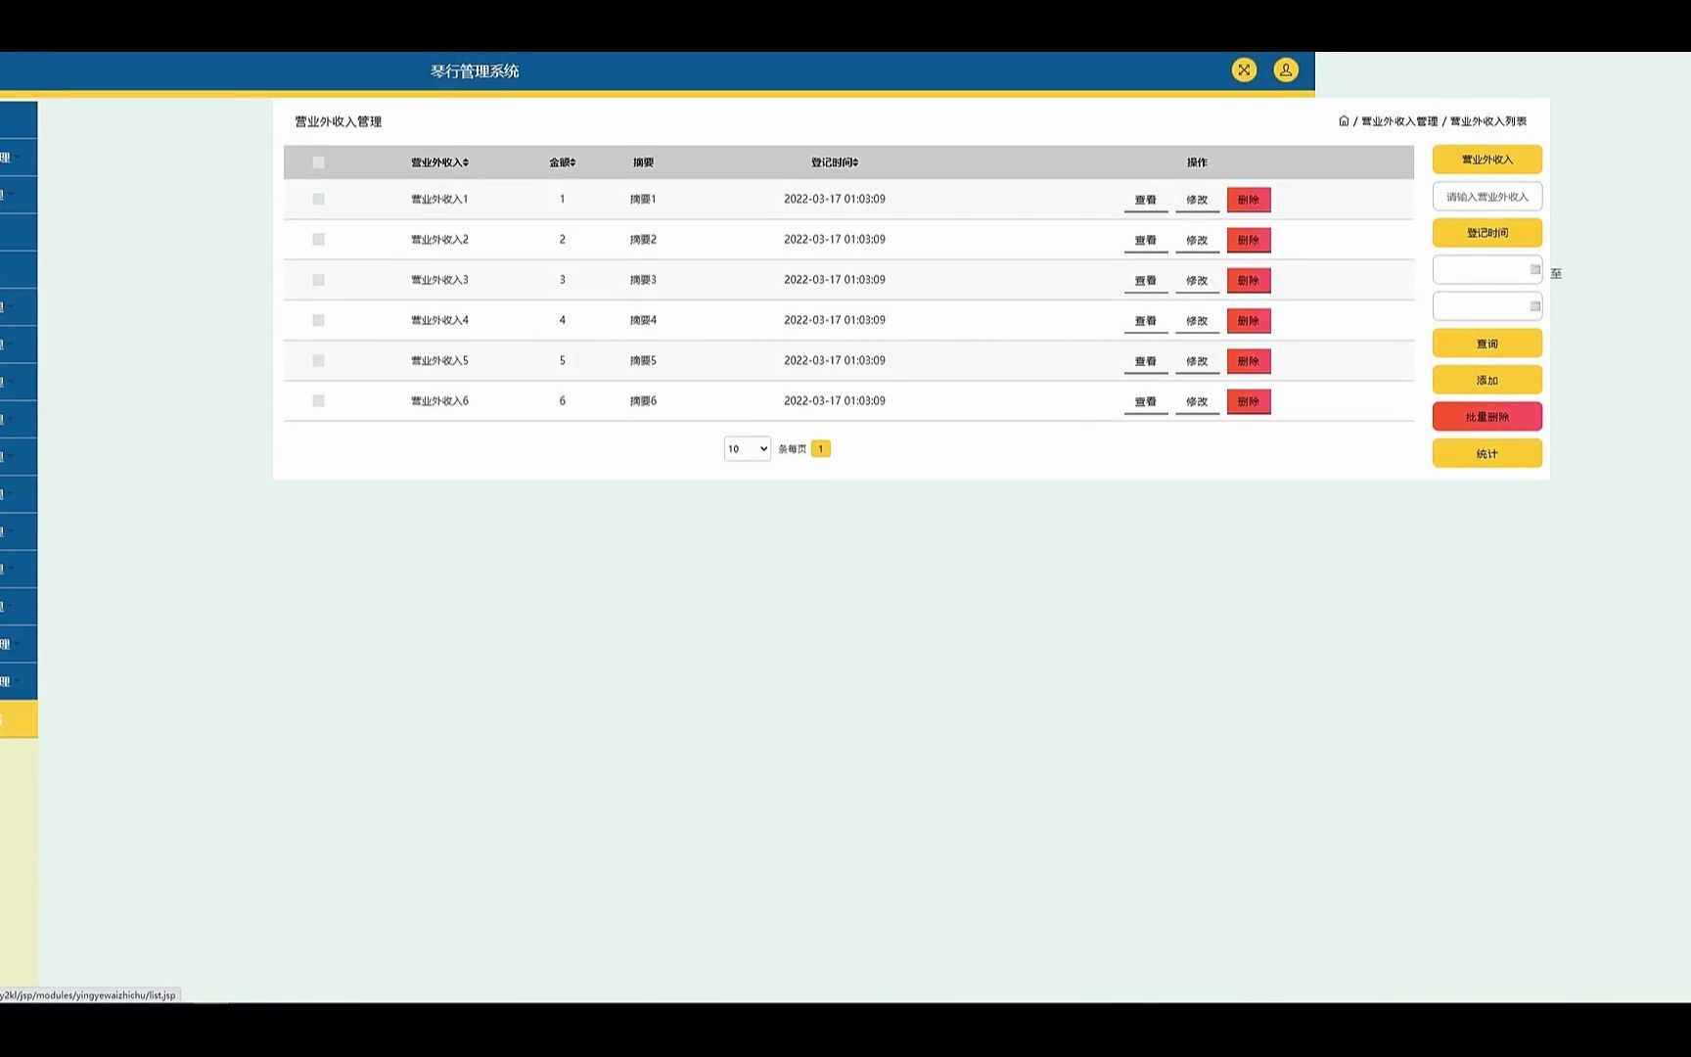Focus the 请输入营业外收入 search field
This screenshot has height=1057, width=1691.
(1486, 197)
